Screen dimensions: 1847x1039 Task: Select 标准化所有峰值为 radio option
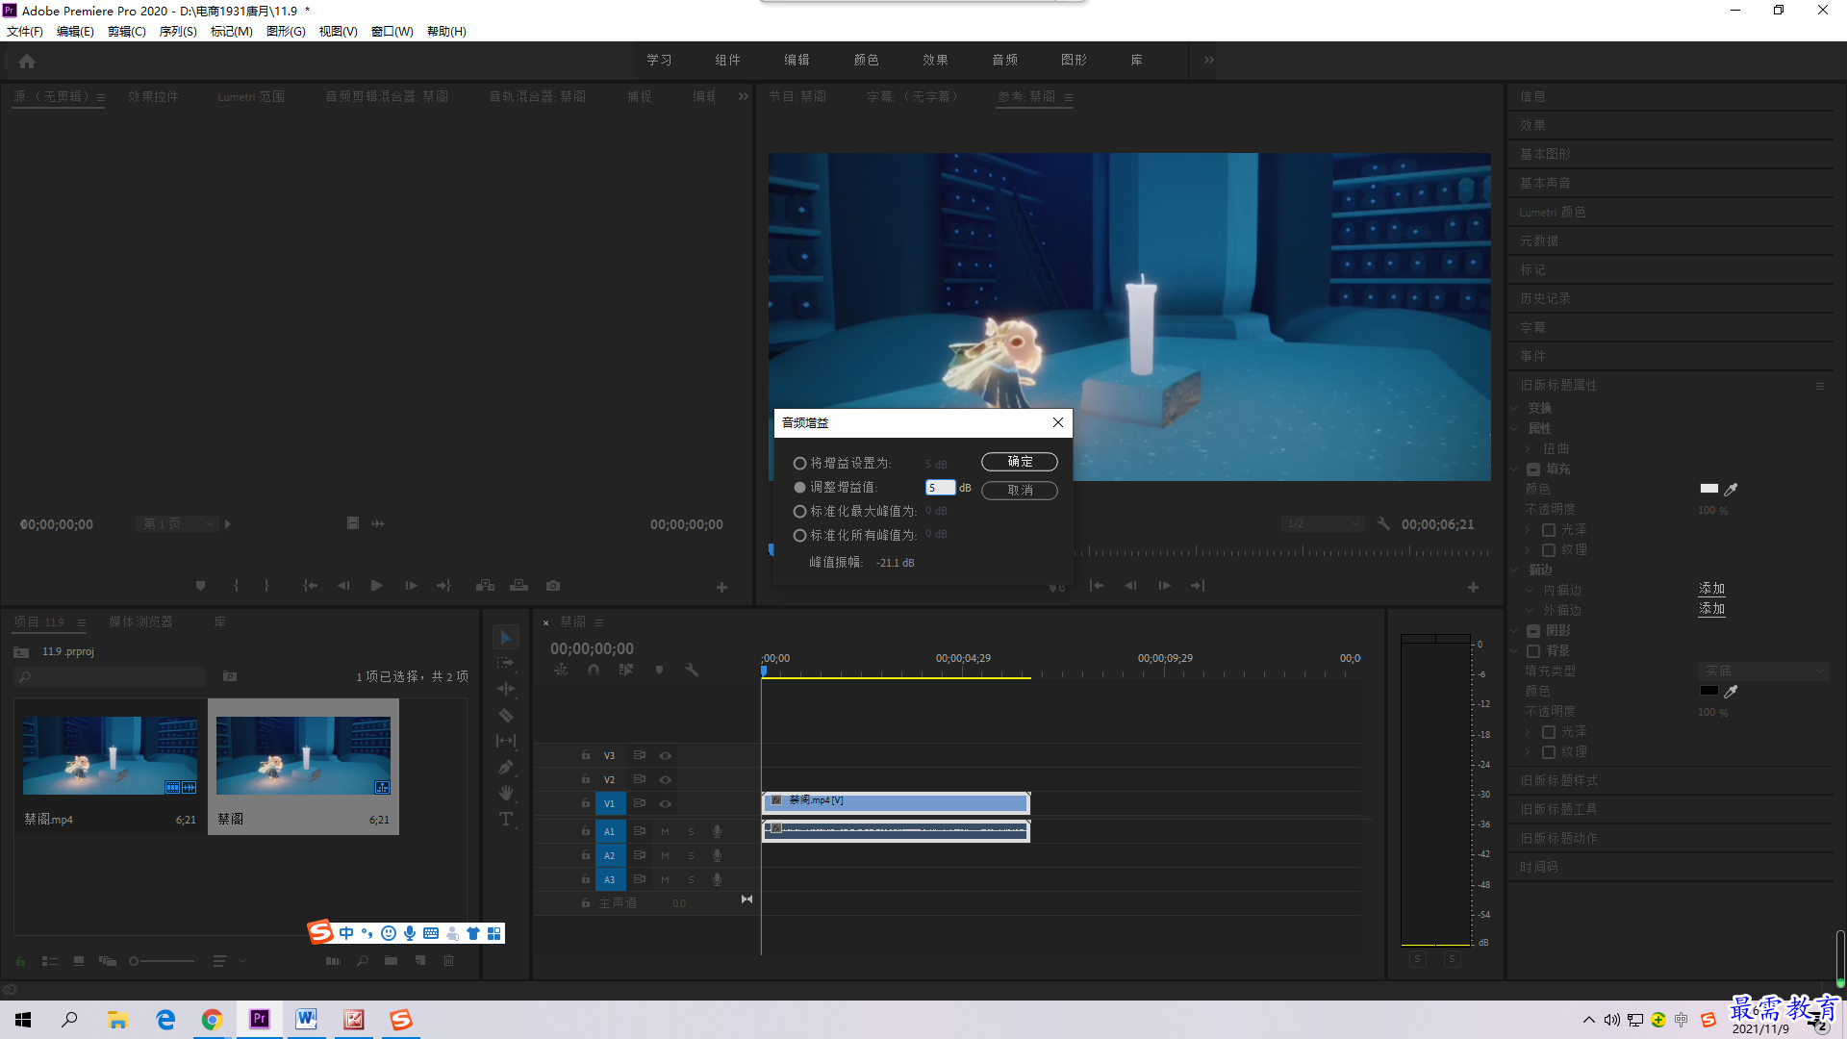[x=799, y=535]
